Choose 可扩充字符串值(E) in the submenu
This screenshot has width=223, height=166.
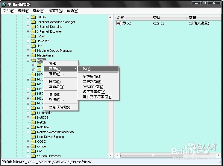98,97
